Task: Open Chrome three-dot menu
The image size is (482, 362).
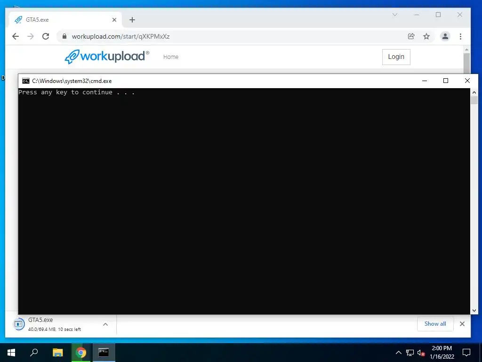Action: (x=460, y=36)
